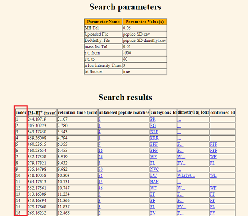Viewport: 248px width, 216px height.
Task: Open the KRR ambiguous Id link
Action: coord(155,138)
